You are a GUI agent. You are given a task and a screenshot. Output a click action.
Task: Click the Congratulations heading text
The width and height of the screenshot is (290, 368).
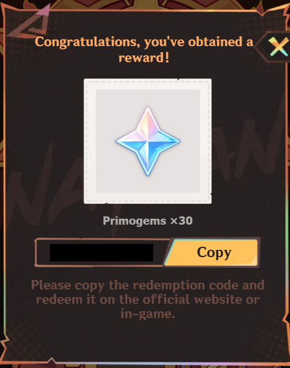pos(144,49)
